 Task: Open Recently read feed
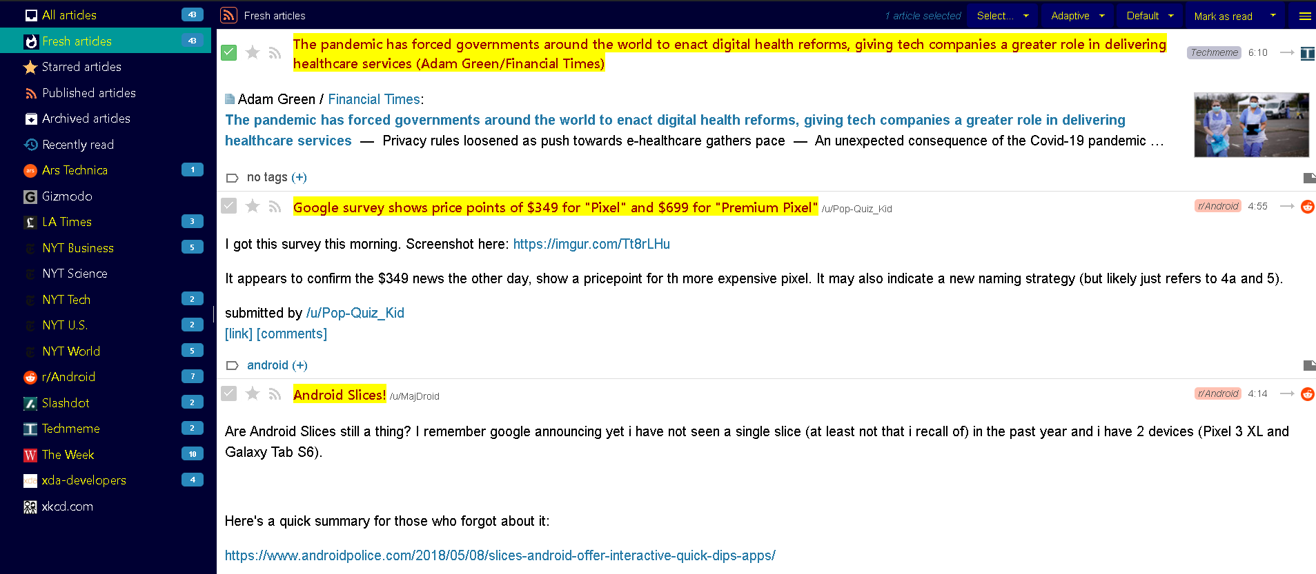pos(106,145)
